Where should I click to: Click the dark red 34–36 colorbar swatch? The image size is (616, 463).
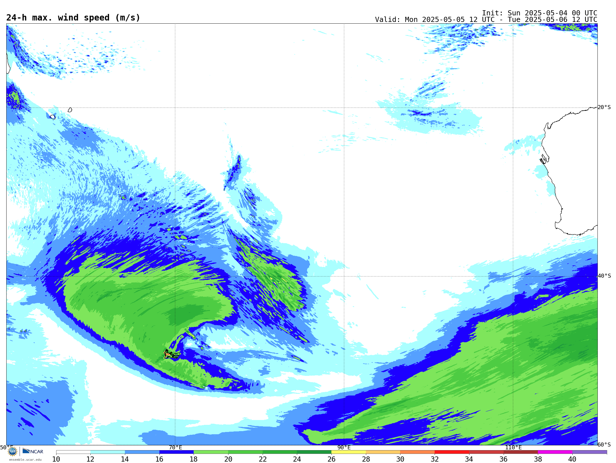pyautogui.click(x=486, y=452)
